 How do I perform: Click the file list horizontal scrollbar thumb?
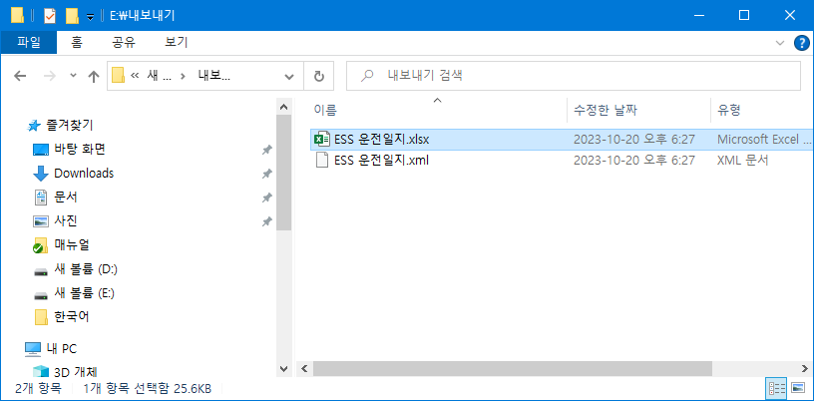[x=513, y=369]
